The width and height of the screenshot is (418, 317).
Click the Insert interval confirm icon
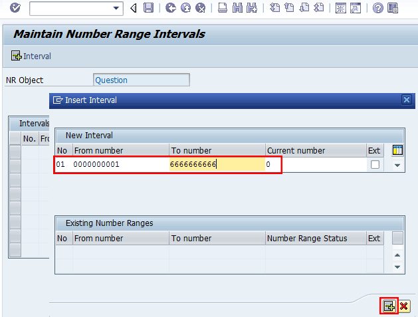[x=389, y=306]
